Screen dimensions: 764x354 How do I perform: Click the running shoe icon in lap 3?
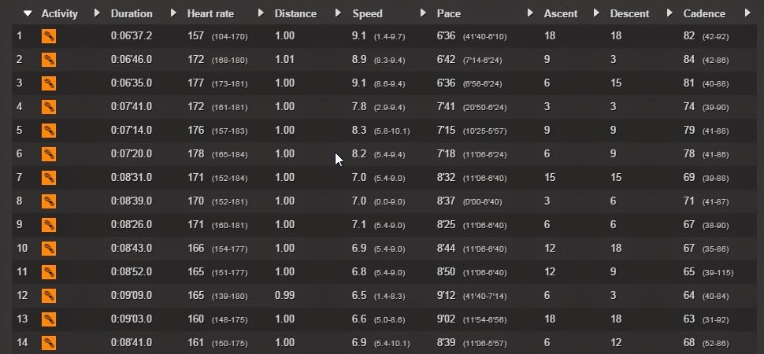(x=49, y=83)
